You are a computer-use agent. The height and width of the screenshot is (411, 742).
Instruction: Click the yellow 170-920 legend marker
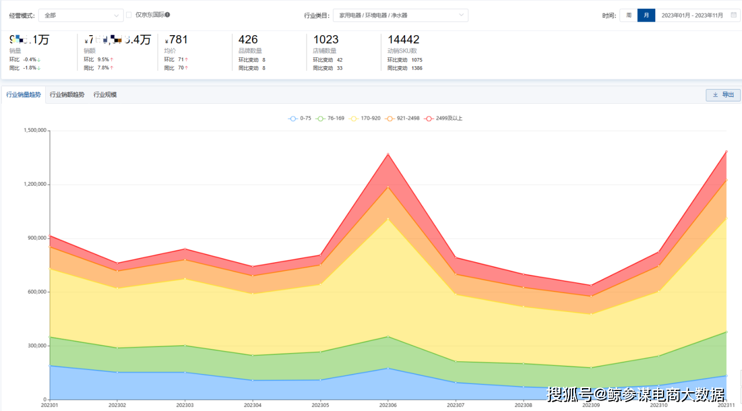354,118
